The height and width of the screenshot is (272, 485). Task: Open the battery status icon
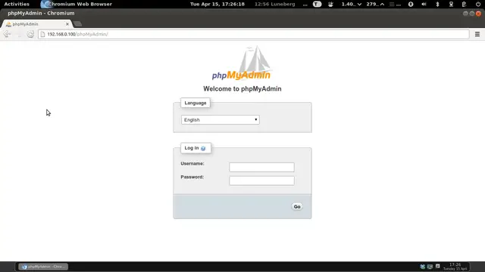tap(464, 4)
